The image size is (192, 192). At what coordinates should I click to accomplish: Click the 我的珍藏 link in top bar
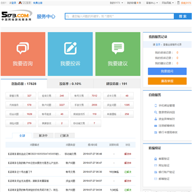134,3
